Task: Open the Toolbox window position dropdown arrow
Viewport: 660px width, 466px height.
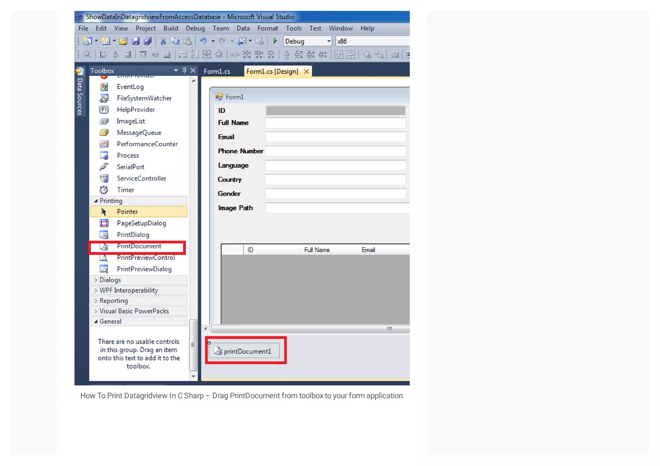Action: pos(176,70)
